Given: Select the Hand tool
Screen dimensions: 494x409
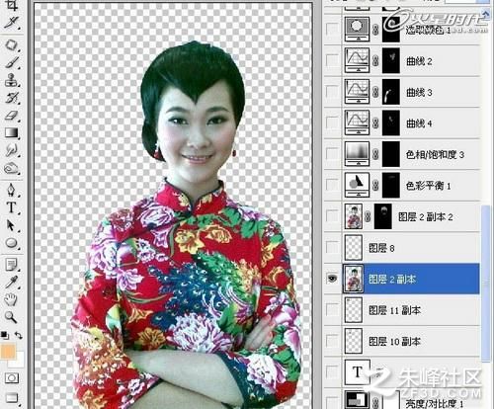Looking at the screenshot, I should coord(12,299).
